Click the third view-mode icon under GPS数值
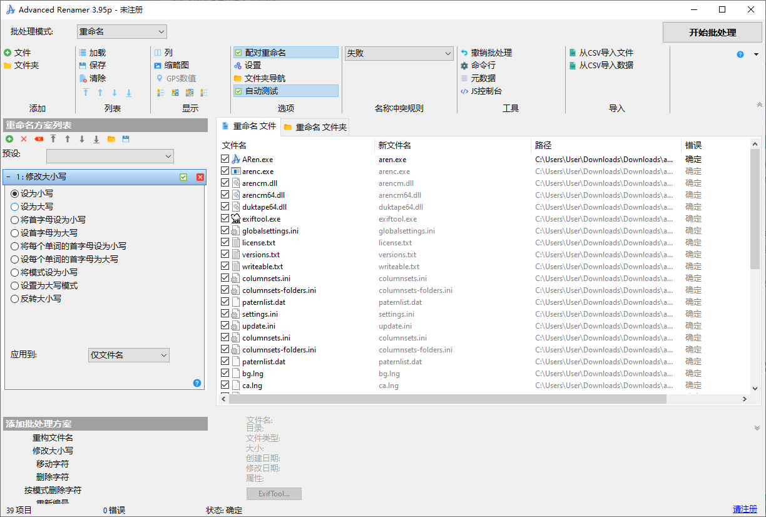The image size is (766, 517). (190, 93)
